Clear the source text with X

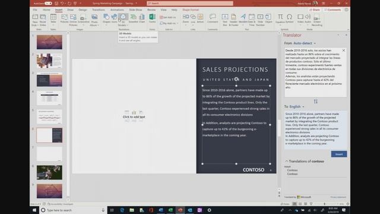click(x=343, y=50)
